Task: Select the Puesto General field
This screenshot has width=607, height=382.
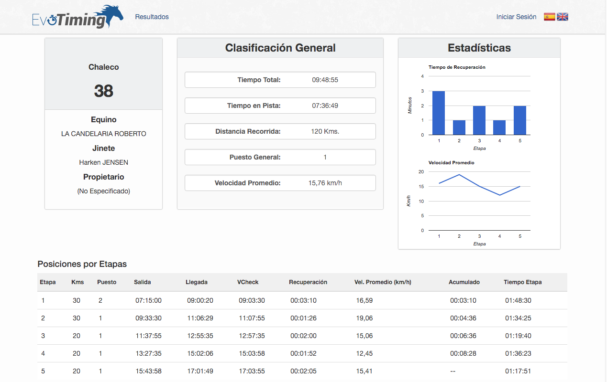Action: click(280, 157)
